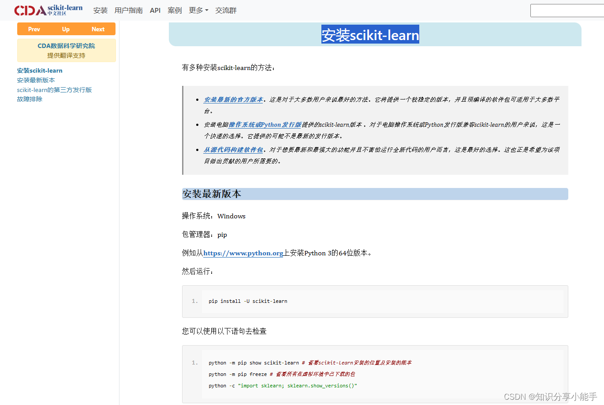Click the CDA scikit-learn logo
The width and height of the screenshot is (604, 405).
click(x=48, y=10)
